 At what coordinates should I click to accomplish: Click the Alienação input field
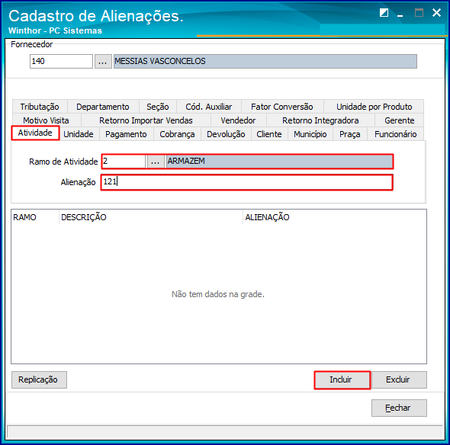click(247, 182)
